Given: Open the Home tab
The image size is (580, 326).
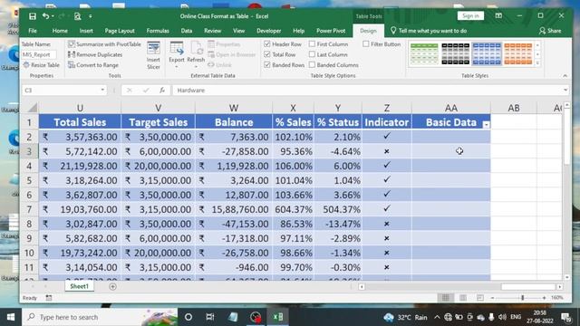Looking at the screenshot, I should tap(60, 31).
